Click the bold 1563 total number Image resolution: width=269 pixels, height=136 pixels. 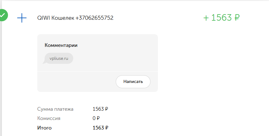point(98,128)
